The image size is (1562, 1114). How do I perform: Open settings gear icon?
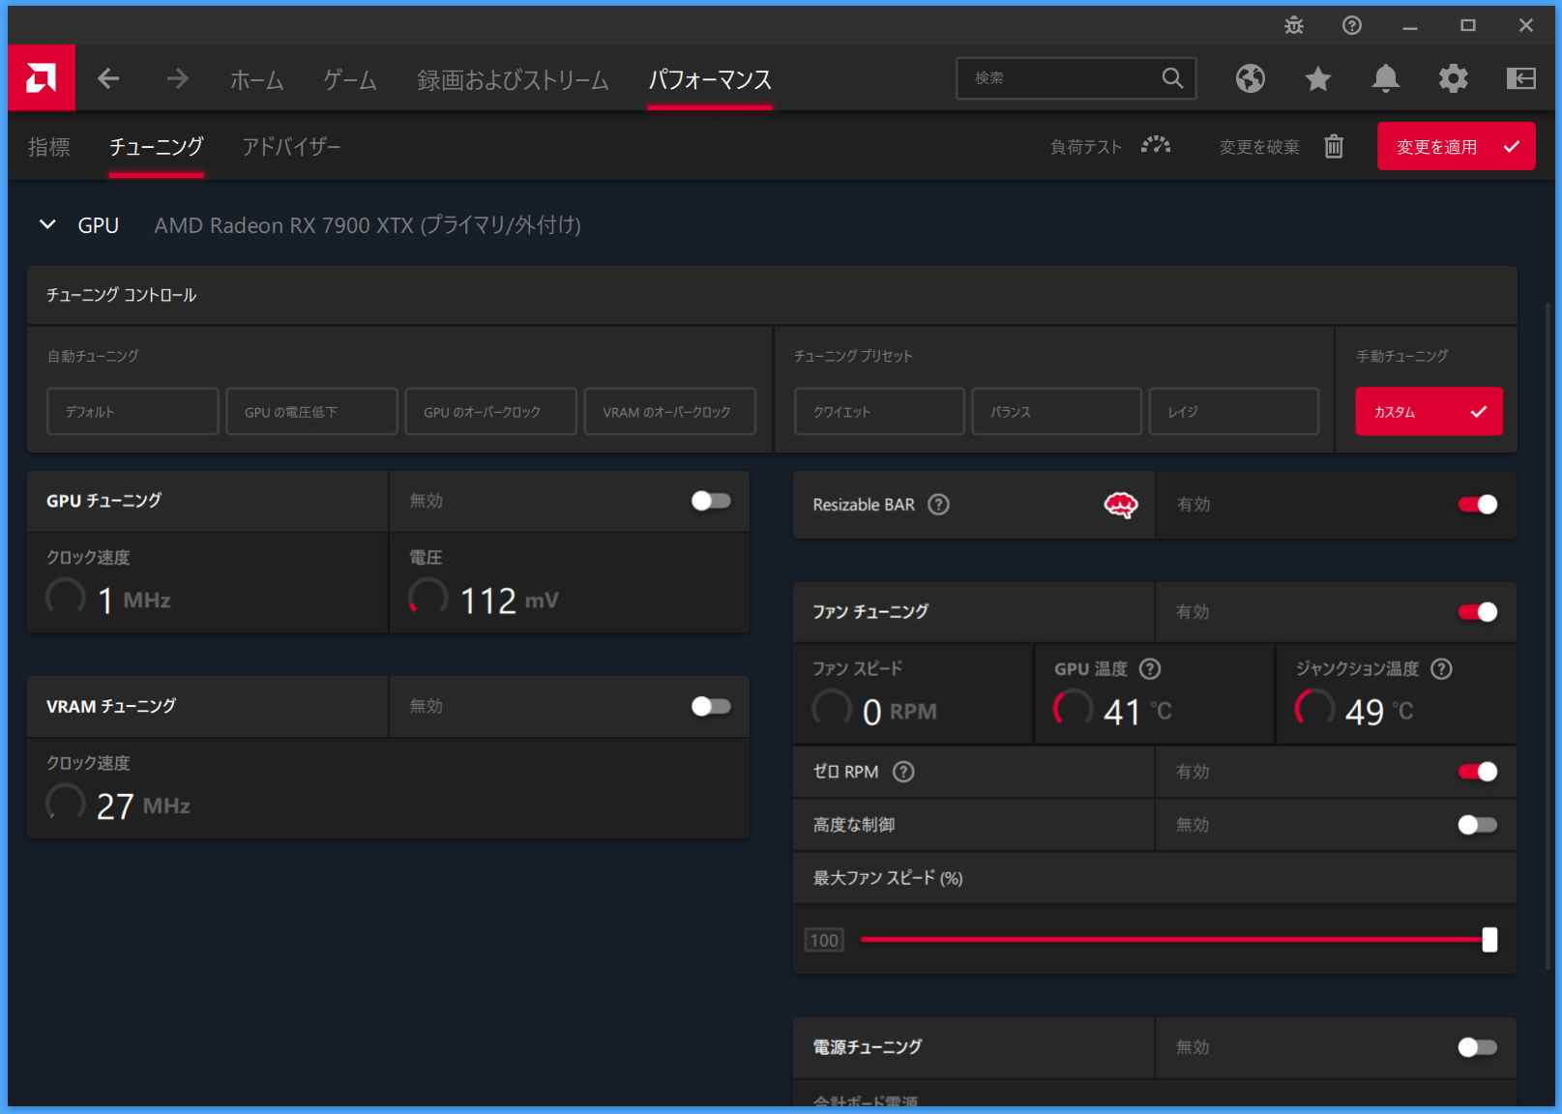pyautogui.click(x=1454, y=78)
